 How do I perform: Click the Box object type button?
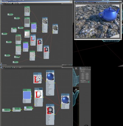coord(83,73)
